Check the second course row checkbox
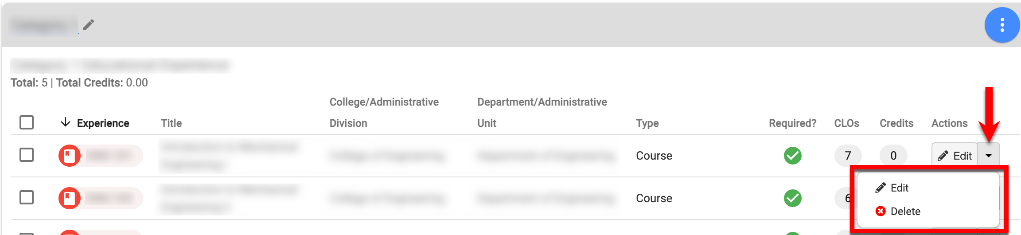 pos(27,198)
